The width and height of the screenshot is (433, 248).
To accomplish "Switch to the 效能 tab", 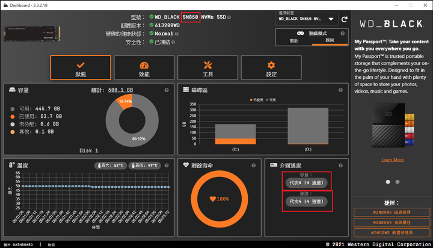I will tap(144, 68).
